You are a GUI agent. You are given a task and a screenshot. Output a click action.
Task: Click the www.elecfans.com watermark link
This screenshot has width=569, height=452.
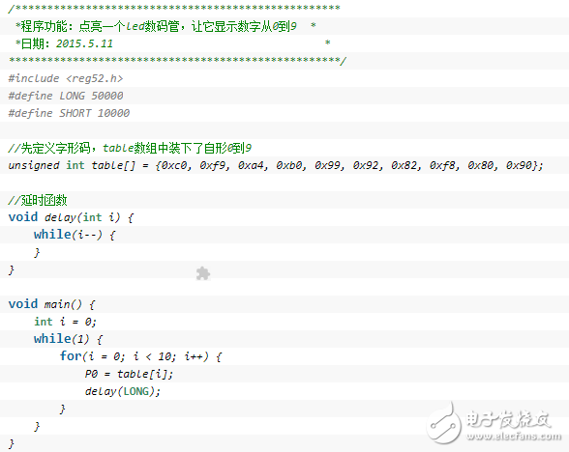click(514, 437)
